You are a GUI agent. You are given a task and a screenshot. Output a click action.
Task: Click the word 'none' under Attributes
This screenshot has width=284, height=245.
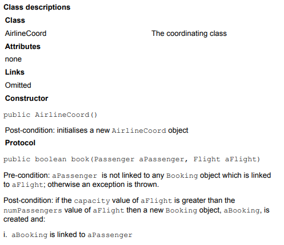(x=13, y=59)
